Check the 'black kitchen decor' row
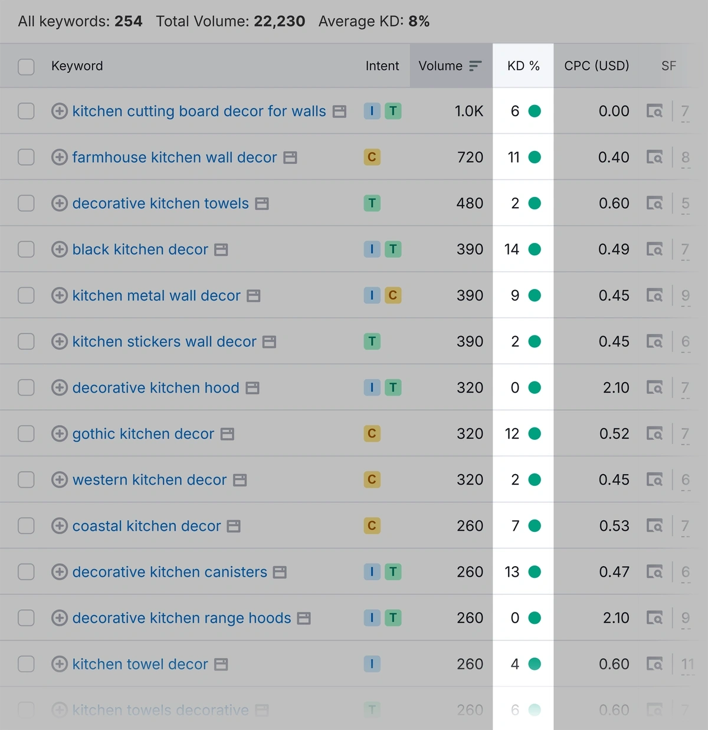Image resolution: width=708 pixels, height=730 pixels. click(x=26, y=249)
